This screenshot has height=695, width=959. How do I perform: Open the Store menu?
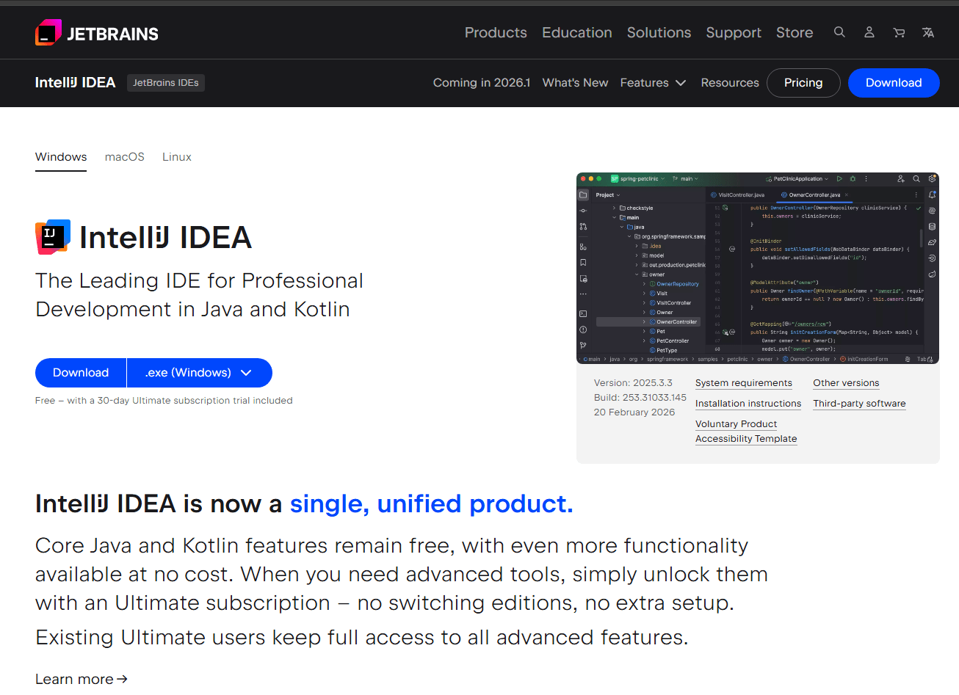point(795,33)
